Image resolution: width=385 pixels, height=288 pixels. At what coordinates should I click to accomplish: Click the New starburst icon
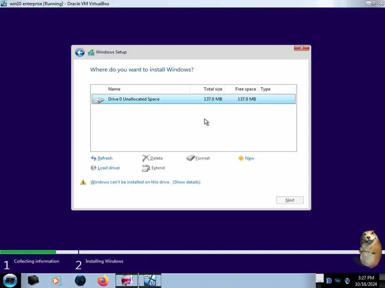[241, 158]
